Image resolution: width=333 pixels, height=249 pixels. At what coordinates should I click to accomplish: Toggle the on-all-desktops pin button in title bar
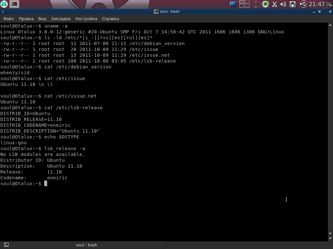8,11
